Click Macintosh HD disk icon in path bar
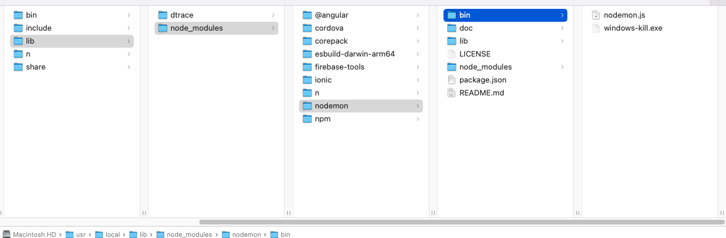The image size is (726, 238). click(x=6, y=234)
